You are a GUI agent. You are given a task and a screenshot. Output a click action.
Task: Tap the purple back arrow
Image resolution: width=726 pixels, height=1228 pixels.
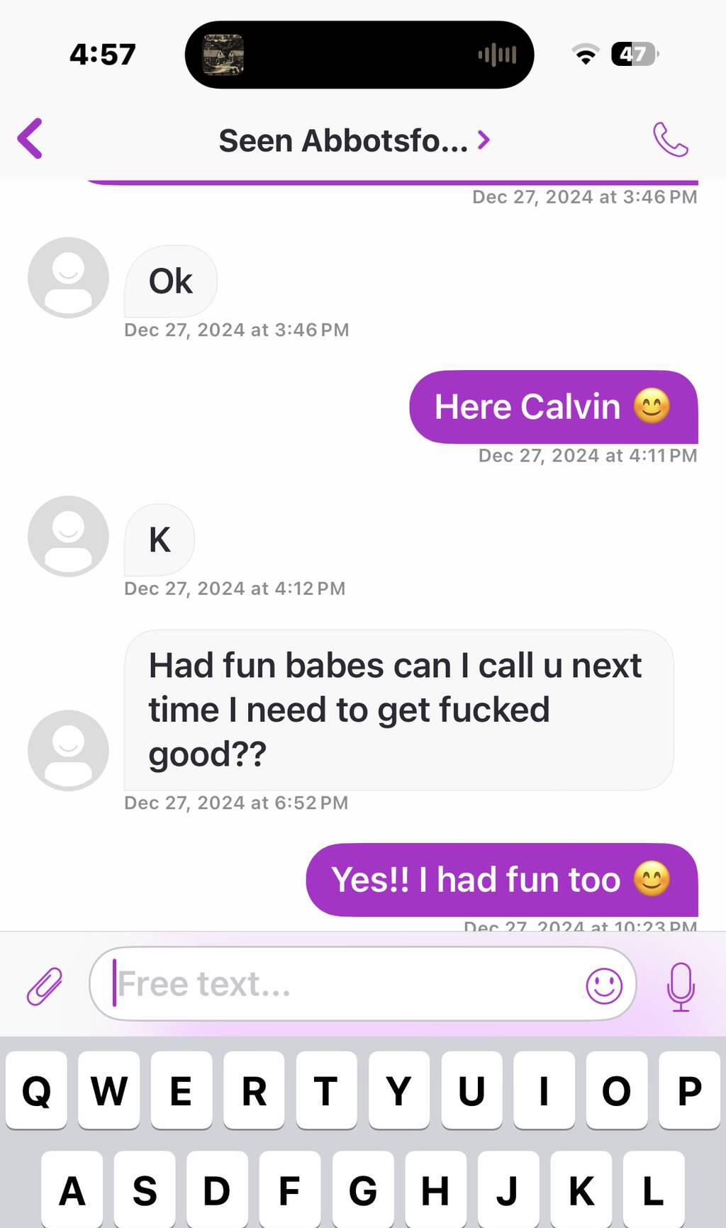pyautogui.click(x=30, y=138)
